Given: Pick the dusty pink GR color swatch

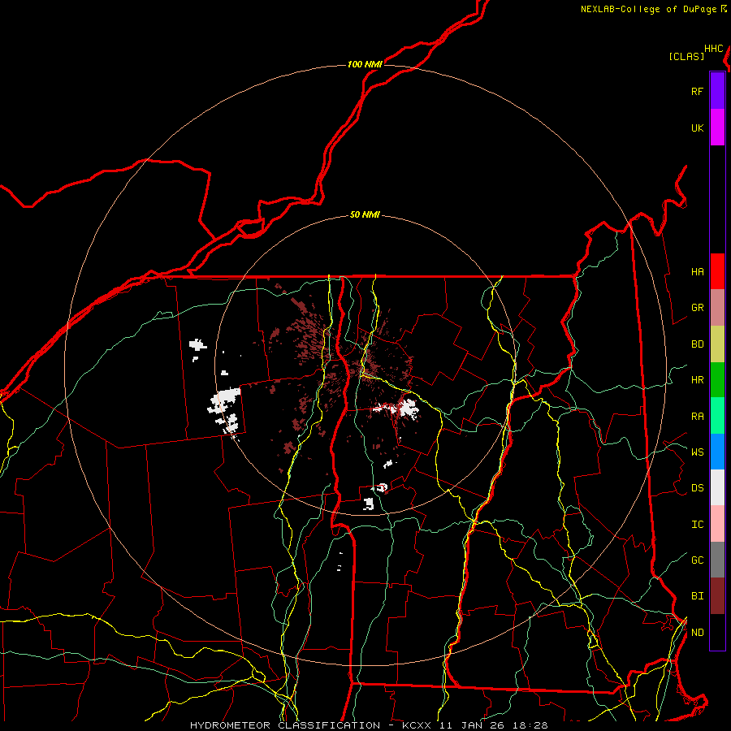Looking at the screenshot, I should click(717, 307).
